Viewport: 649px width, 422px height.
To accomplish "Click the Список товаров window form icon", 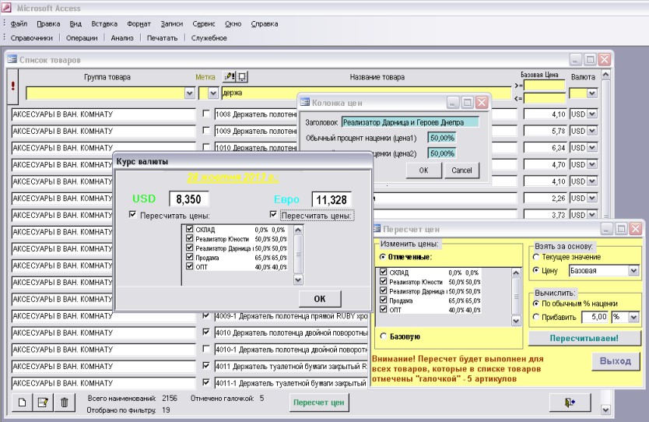I will click(x=12, y=59).
